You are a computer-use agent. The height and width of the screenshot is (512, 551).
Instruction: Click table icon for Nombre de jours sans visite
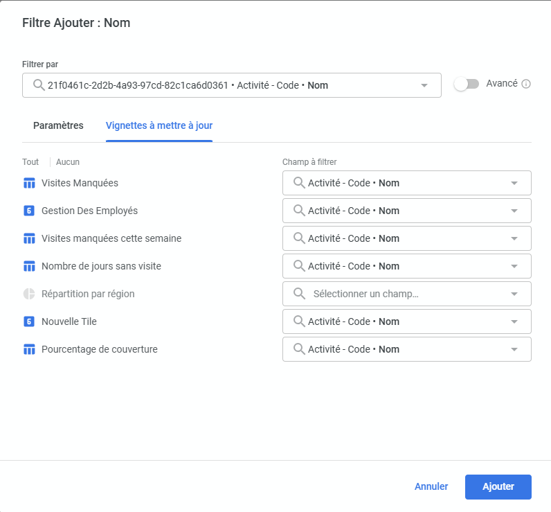(x=29, y=267)
